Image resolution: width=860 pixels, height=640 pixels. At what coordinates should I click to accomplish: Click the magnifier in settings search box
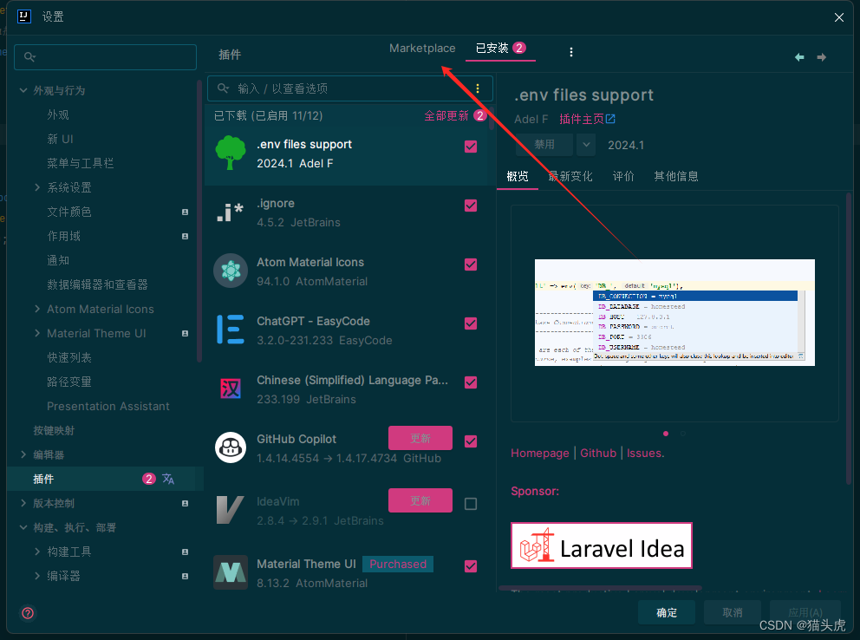29,56
